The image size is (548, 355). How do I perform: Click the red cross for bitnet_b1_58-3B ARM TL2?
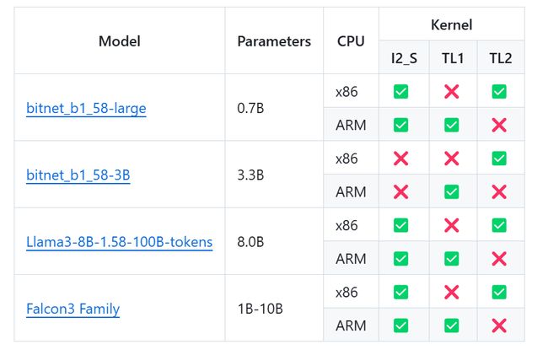[x=499, y=191]
